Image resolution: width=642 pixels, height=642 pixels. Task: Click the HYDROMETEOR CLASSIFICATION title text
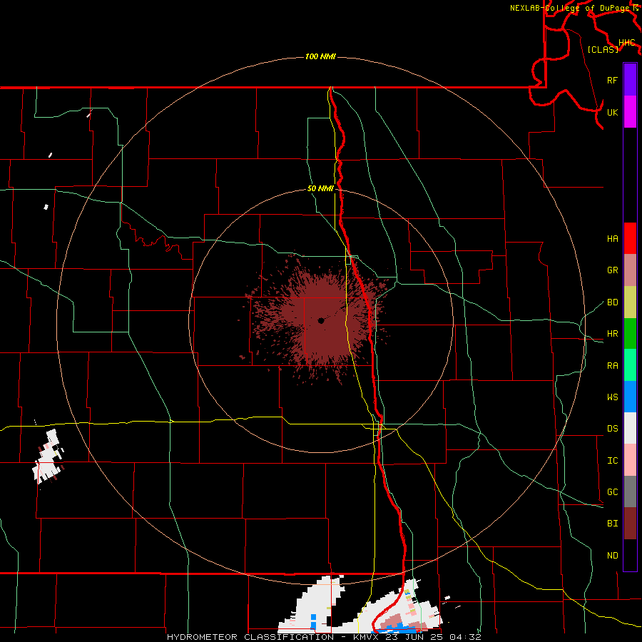coord(250,637)
